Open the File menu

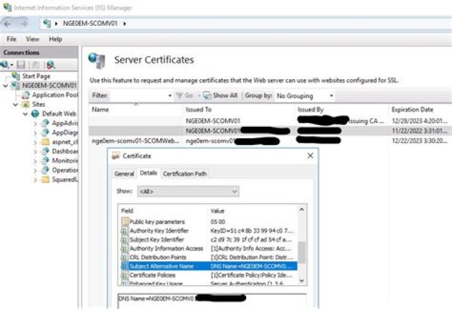pos(11,39)
